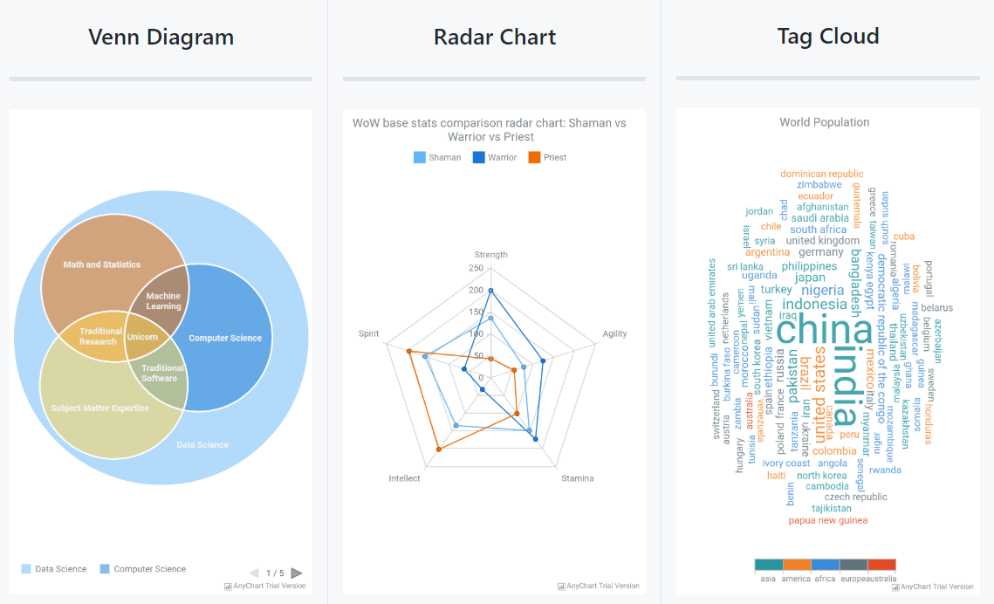Click the AnyChart logo under the Venn diagram
994x604 pixels.
[265, 586]
